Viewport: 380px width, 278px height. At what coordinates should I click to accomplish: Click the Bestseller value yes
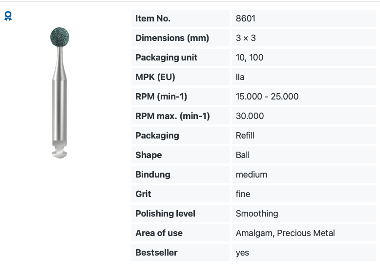point(242,253)
